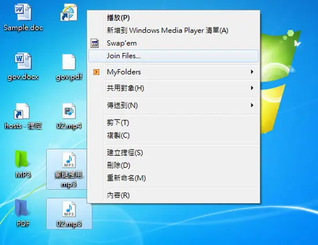Select the blue PDF folder icon

click(x=21, y=208)
